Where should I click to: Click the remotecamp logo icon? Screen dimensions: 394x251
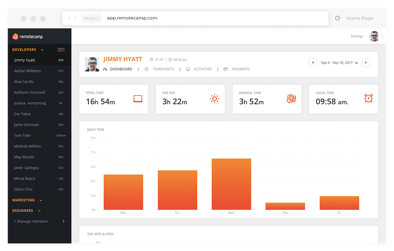pyautogui.click(x=15, y=37)
